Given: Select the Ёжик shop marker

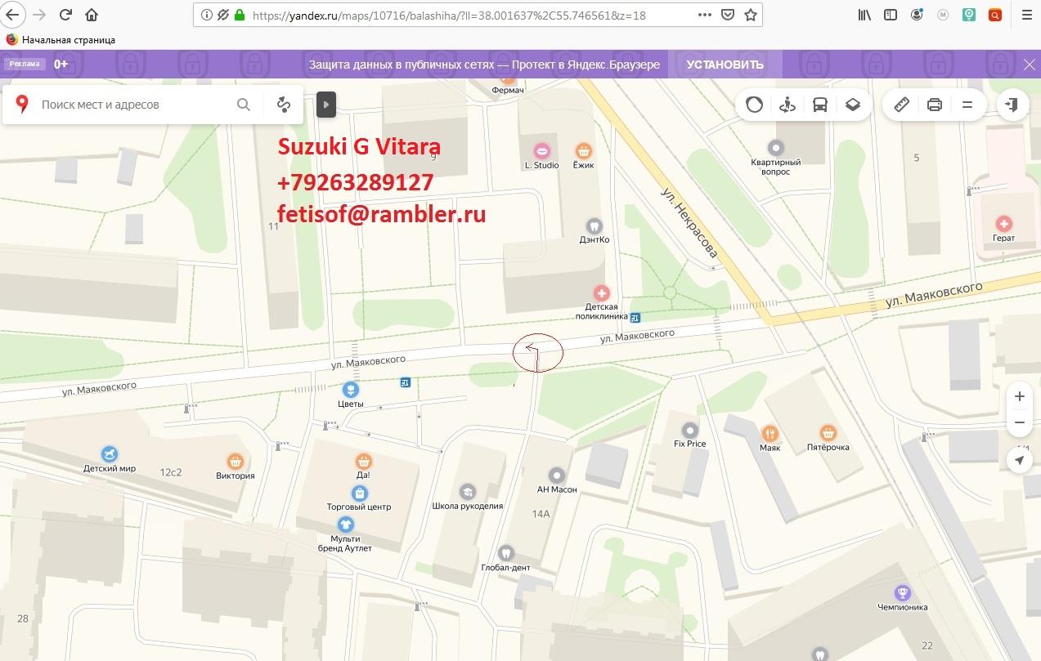Looking at the screenshot, I should [583, 150].
